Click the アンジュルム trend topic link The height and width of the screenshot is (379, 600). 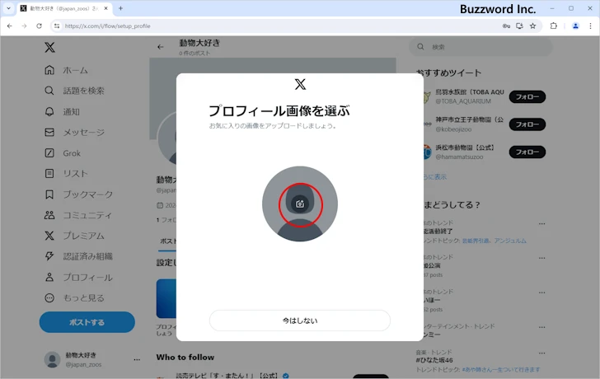tap(510, 241)
